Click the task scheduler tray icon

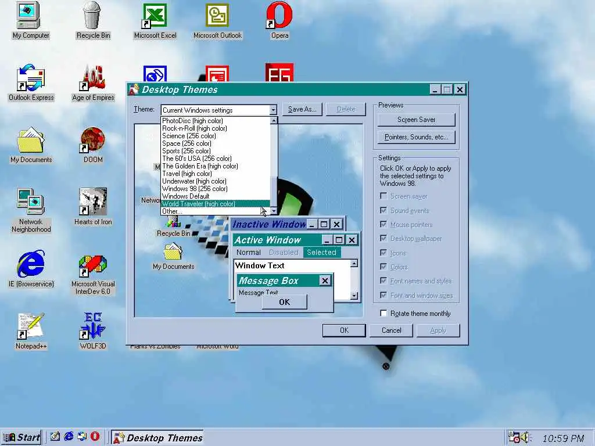tap(514, 438)
